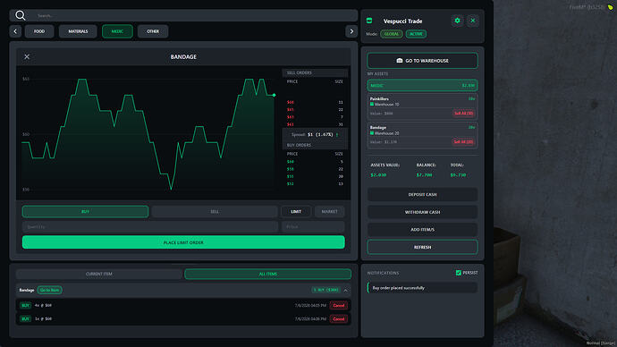617x347 pixels.
Task: Click the Vespucci Trade store icon
Action: click(369, 21)
